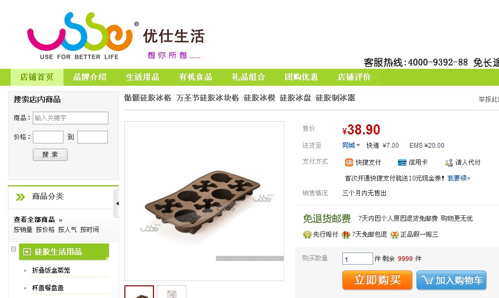
Task: Click the 立即购买 buy now button
Action: click(x=377, y=280)
